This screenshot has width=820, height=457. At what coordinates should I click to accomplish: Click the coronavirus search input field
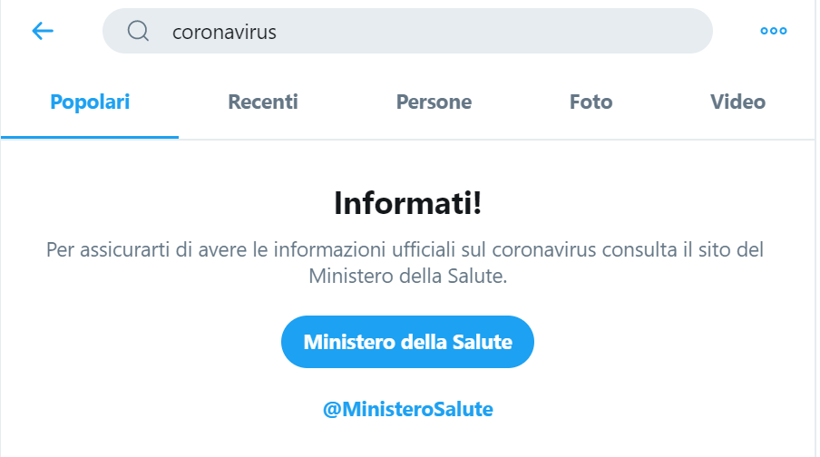coord(435,31)
